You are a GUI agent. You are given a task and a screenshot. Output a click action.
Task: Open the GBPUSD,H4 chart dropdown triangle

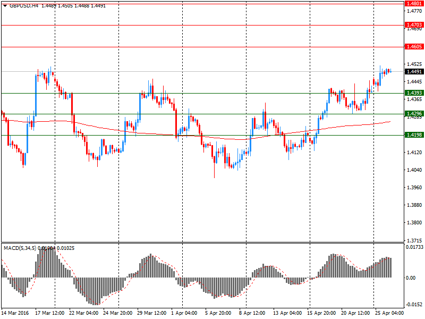[x=5, y=6]
